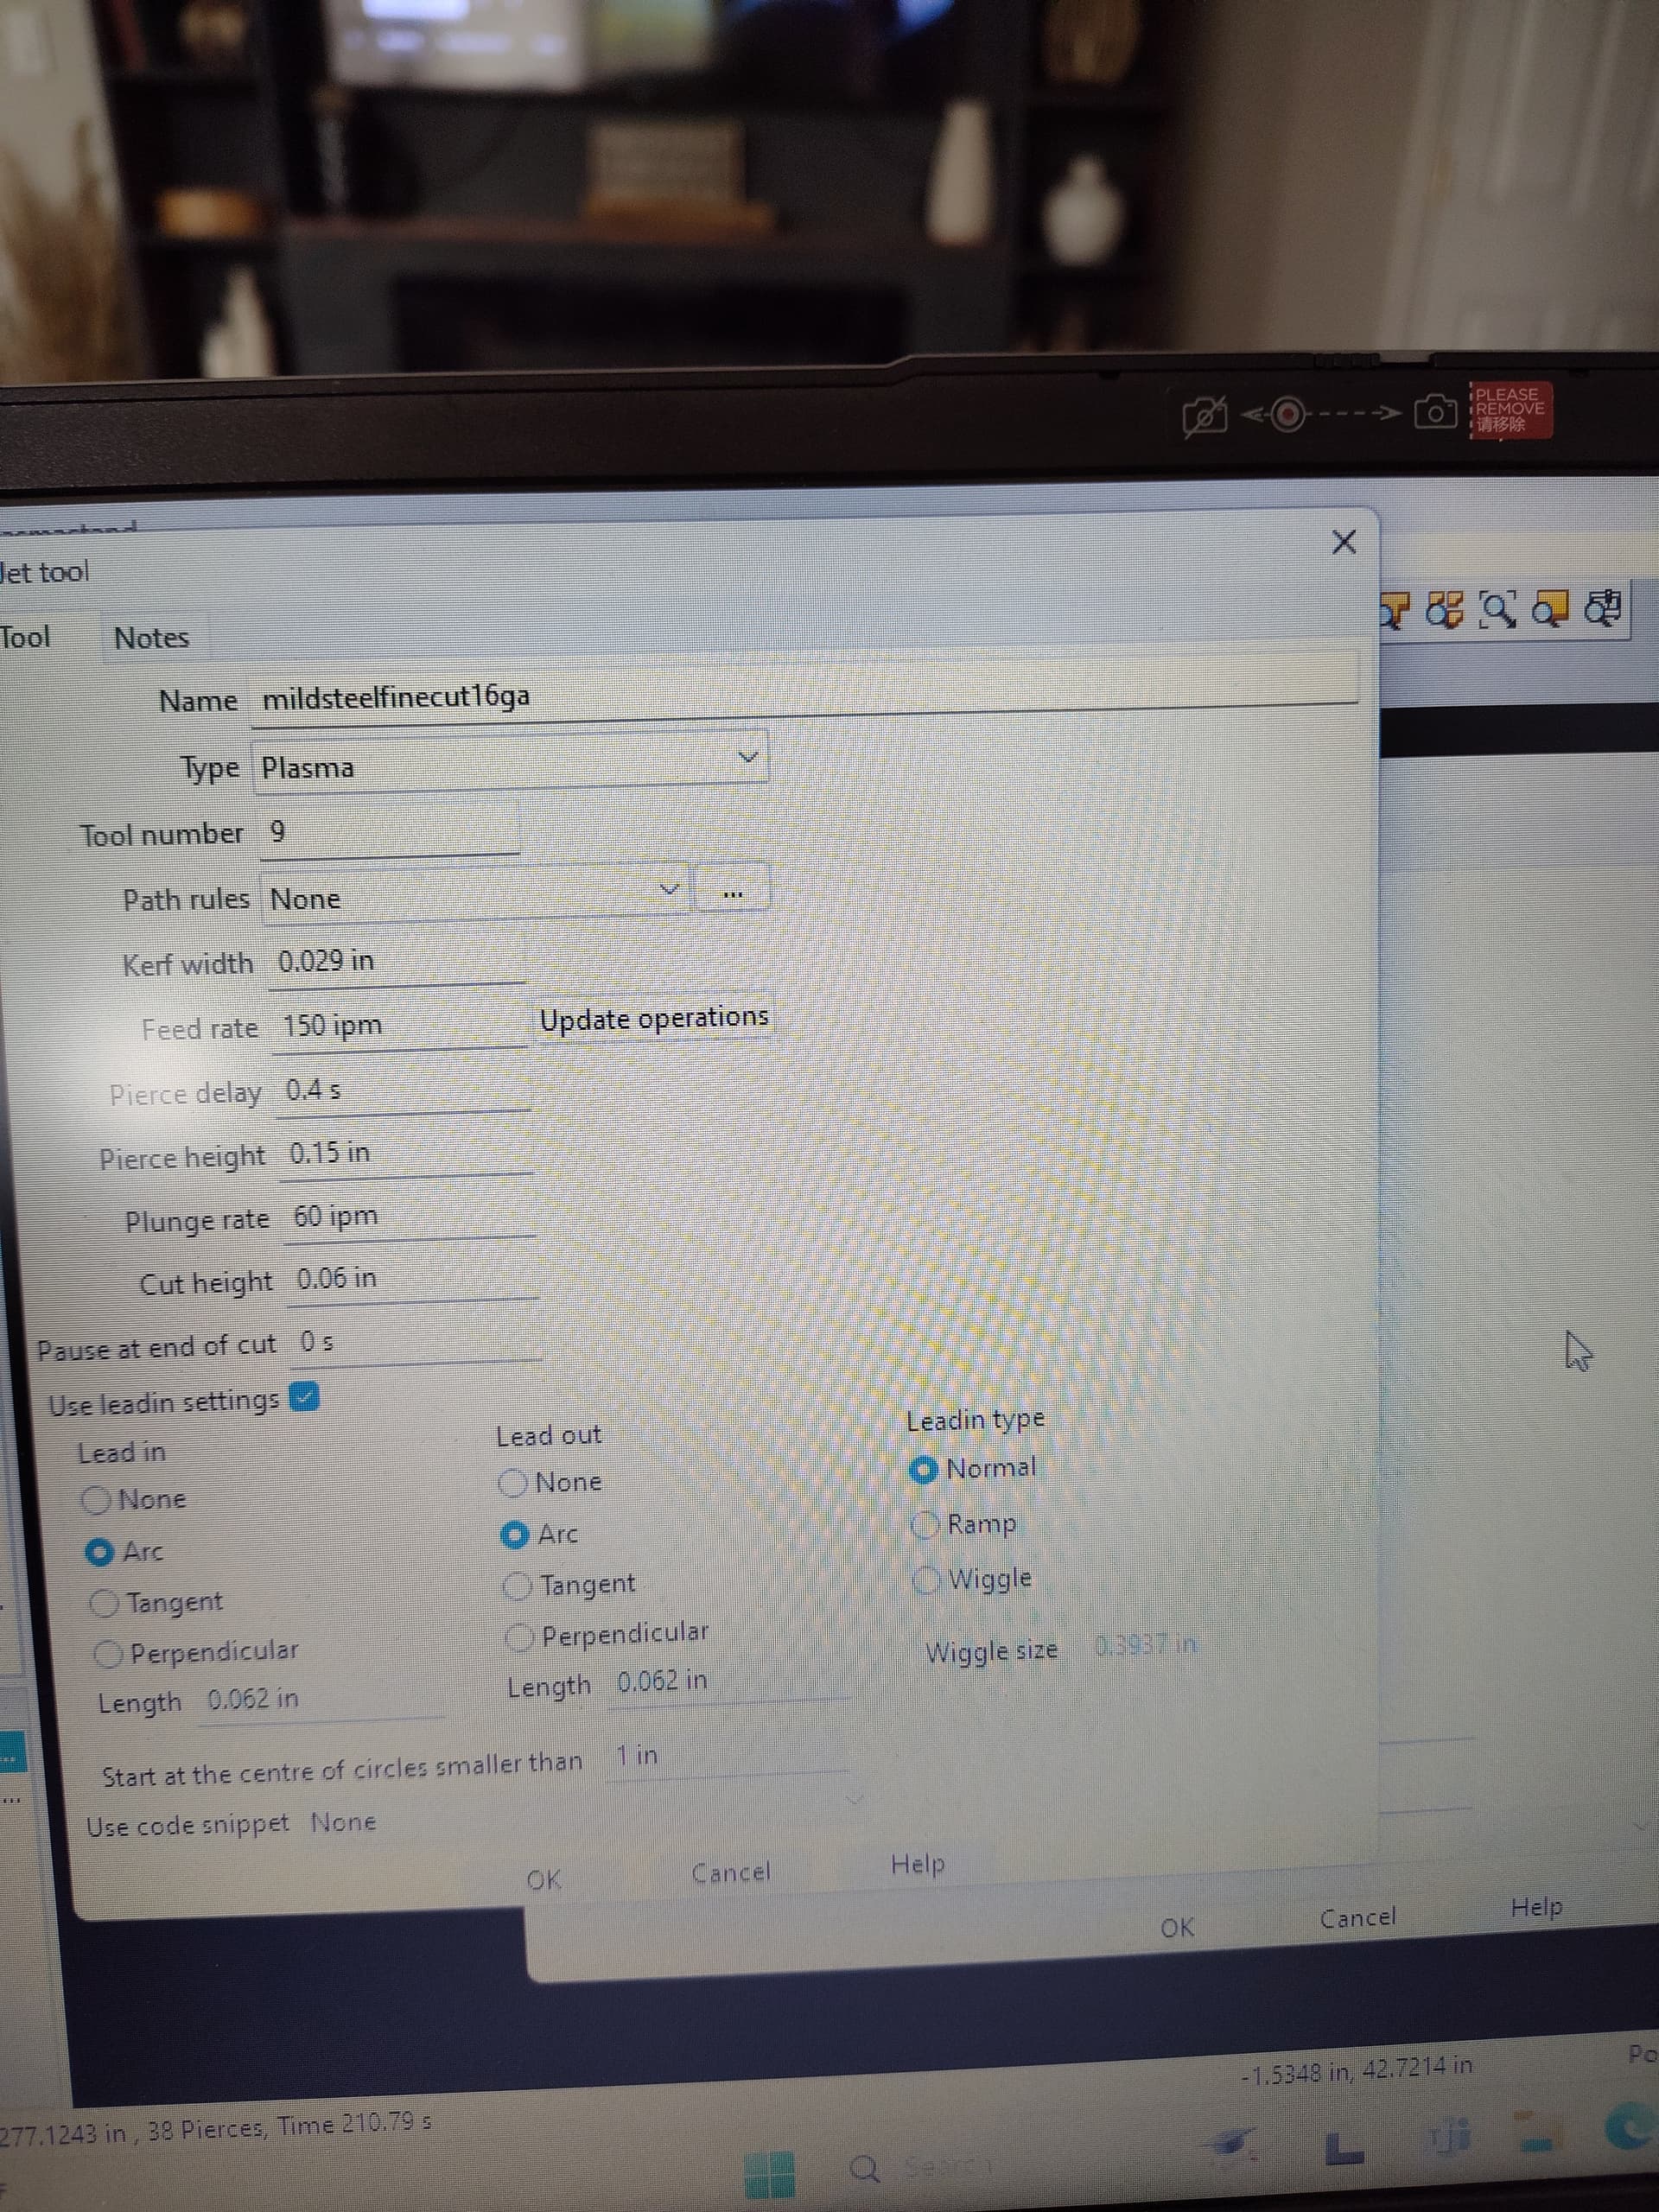Image resolution: width=1659 pixels, height=2212 pixels.
Task: Switch to the Tool tab
Action: click(x=25, y=635)
